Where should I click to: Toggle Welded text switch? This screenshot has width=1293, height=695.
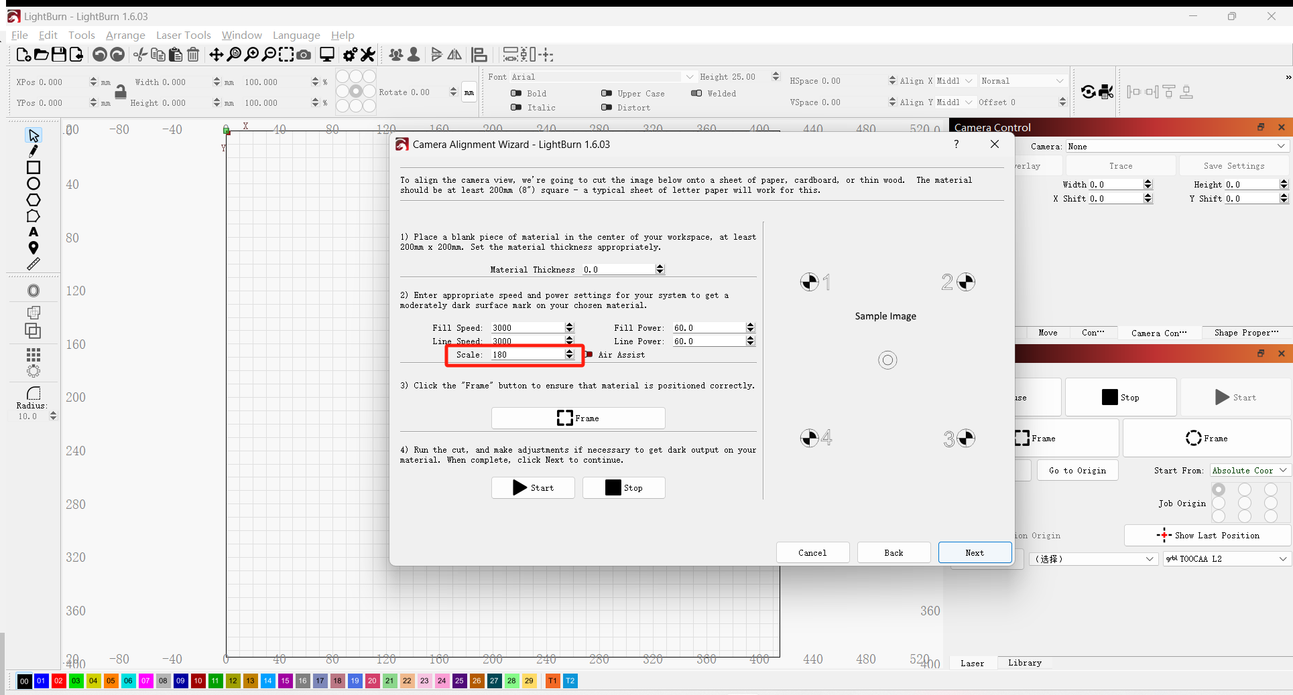click(696, 93)
